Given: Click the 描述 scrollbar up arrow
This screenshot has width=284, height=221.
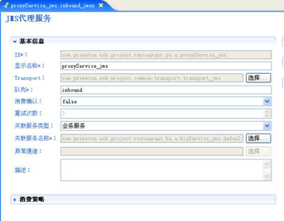Looking at the screenshot, I should pos(266,164).
